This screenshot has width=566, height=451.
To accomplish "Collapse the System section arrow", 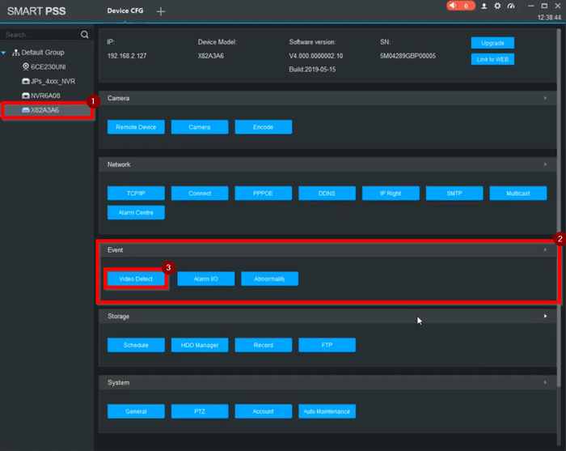I will [x=546, y=382].
